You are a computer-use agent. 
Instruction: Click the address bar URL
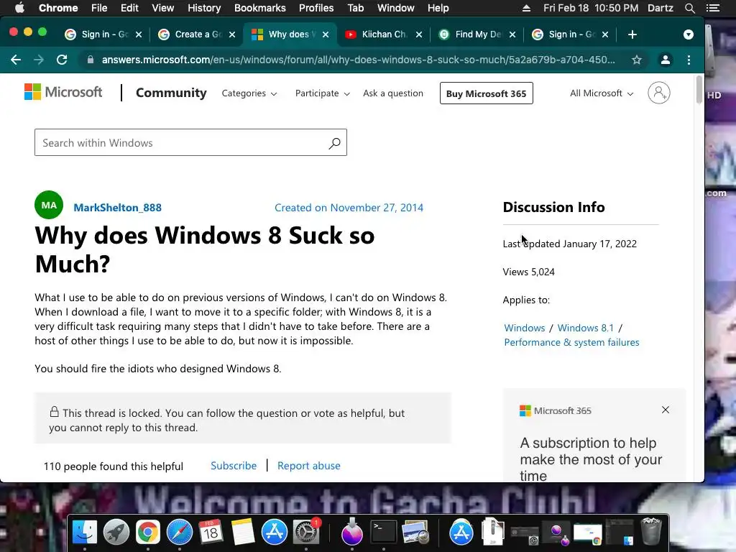(358, 60)
